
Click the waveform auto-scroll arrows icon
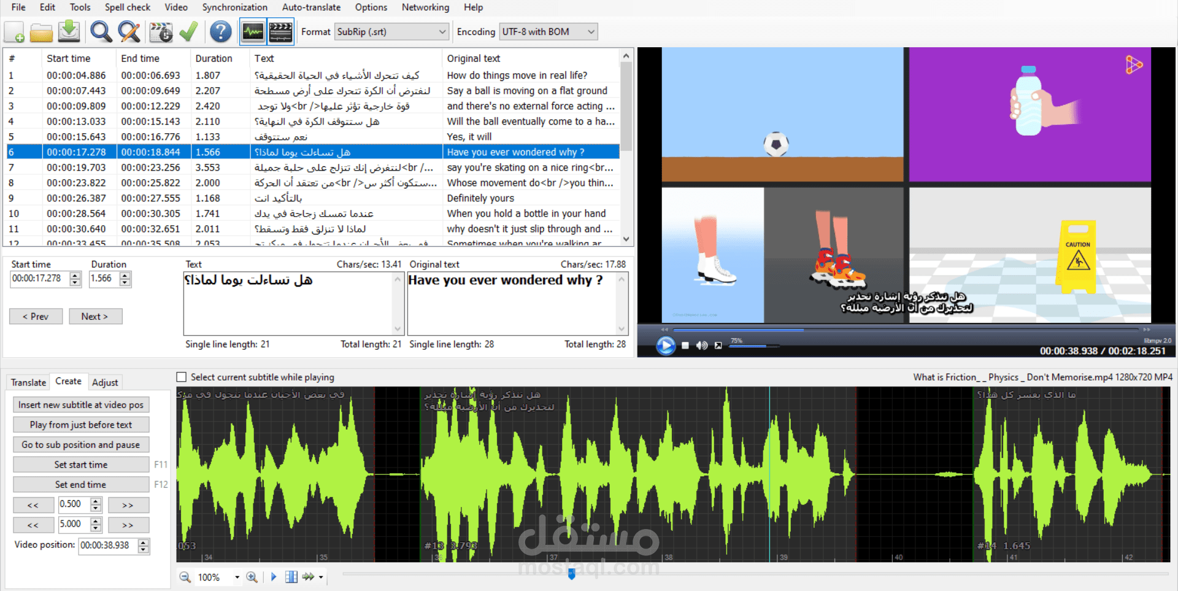(308, 577)
